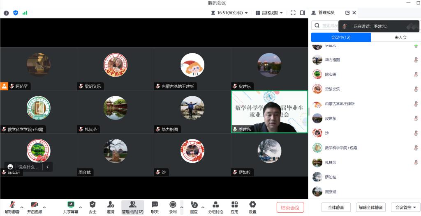The height and width of the screenshot is (216, 421).
Task: Enter fullscreen mode
Action: point(293,13)
